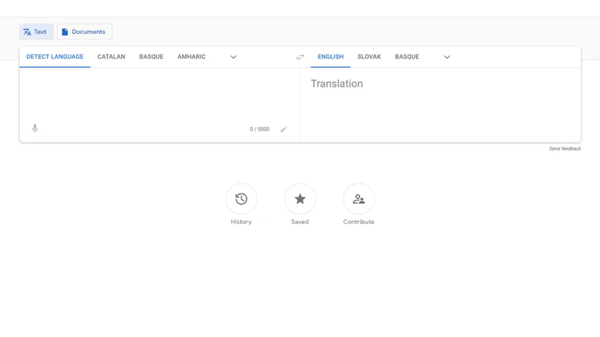Expand the target language list chevron
The height and width of the screenshot is (337, 600).
[x=447, y=57]
